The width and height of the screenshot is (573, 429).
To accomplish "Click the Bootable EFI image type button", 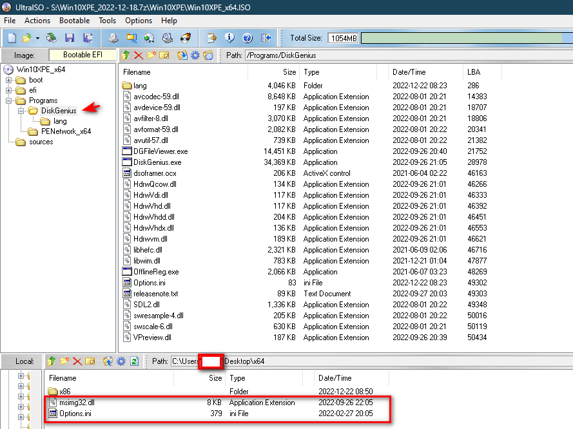I will point(83,55).
